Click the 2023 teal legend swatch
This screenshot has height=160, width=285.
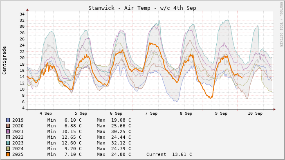8,143
